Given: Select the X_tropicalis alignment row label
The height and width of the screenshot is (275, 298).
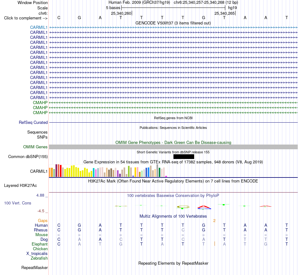Looking at the screenshot, I should 37,254.
